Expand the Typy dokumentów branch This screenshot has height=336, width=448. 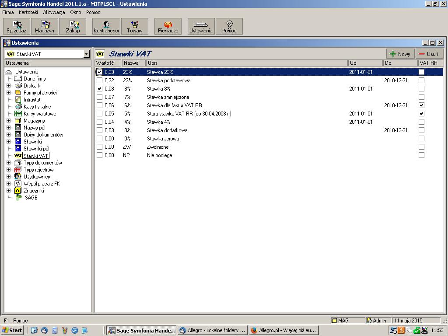(x=9, y=163)
